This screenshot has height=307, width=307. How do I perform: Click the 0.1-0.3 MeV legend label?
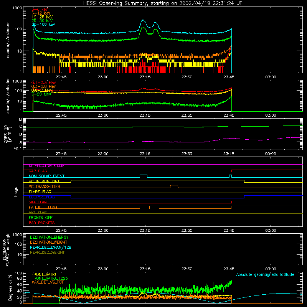[x=44, y=83]
